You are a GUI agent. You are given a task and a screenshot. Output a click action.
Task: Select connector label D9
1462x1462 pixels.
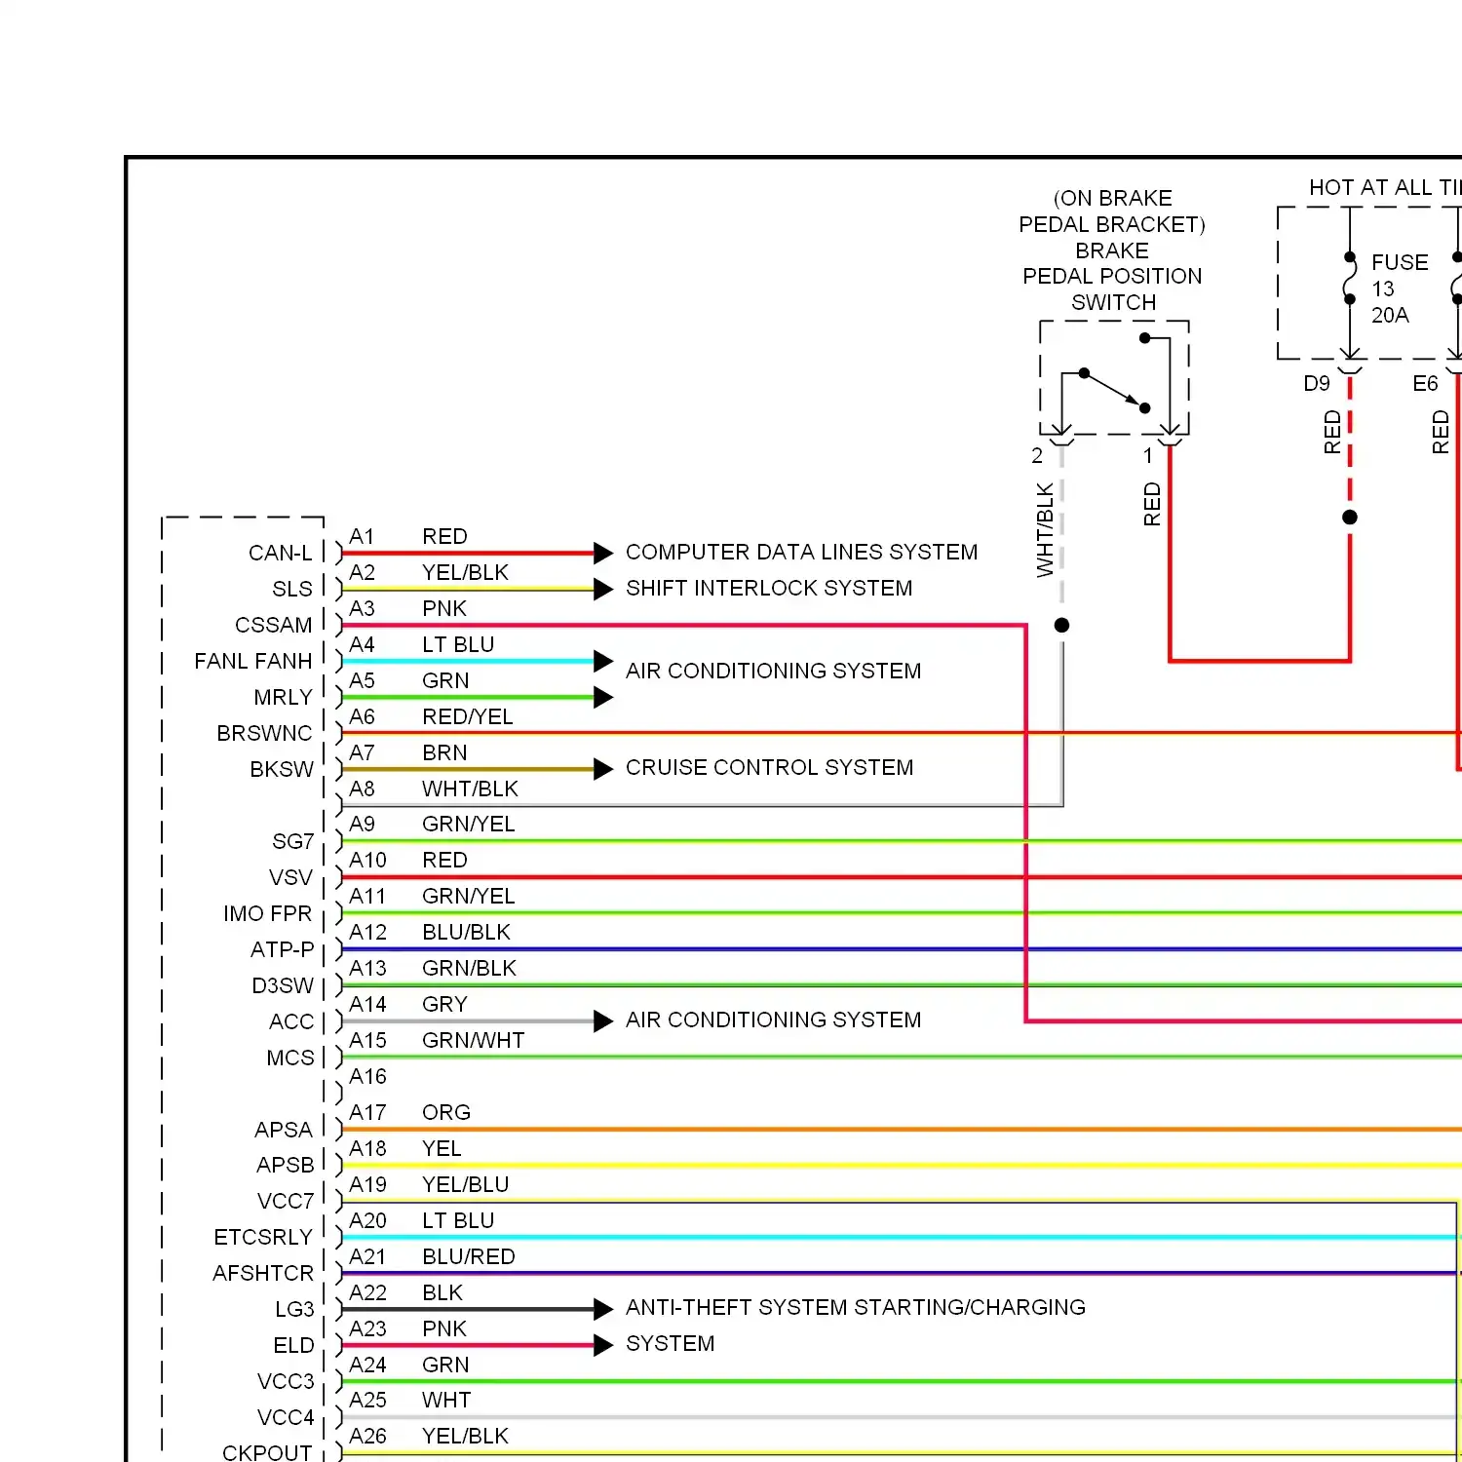point(1317,384)
